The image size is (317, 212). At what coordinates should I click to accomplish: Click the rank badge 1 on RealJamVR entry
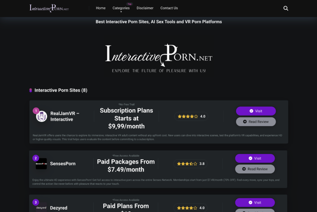coord(36,111)
